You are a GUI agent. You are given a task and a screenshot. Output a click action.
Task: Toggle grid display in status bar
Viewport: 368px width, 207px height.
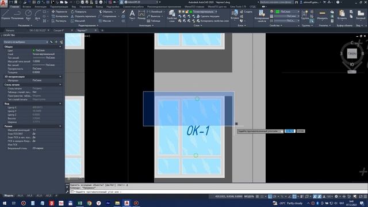click(x=258, y=197)
